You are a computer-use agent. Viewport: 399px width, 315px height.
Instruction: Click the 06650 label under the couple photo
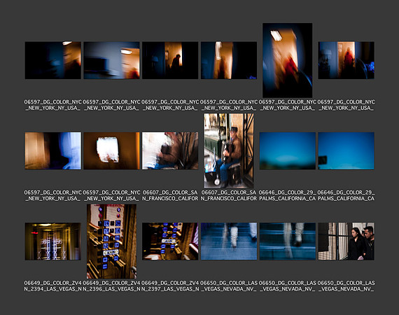click(x=346, y=286)
